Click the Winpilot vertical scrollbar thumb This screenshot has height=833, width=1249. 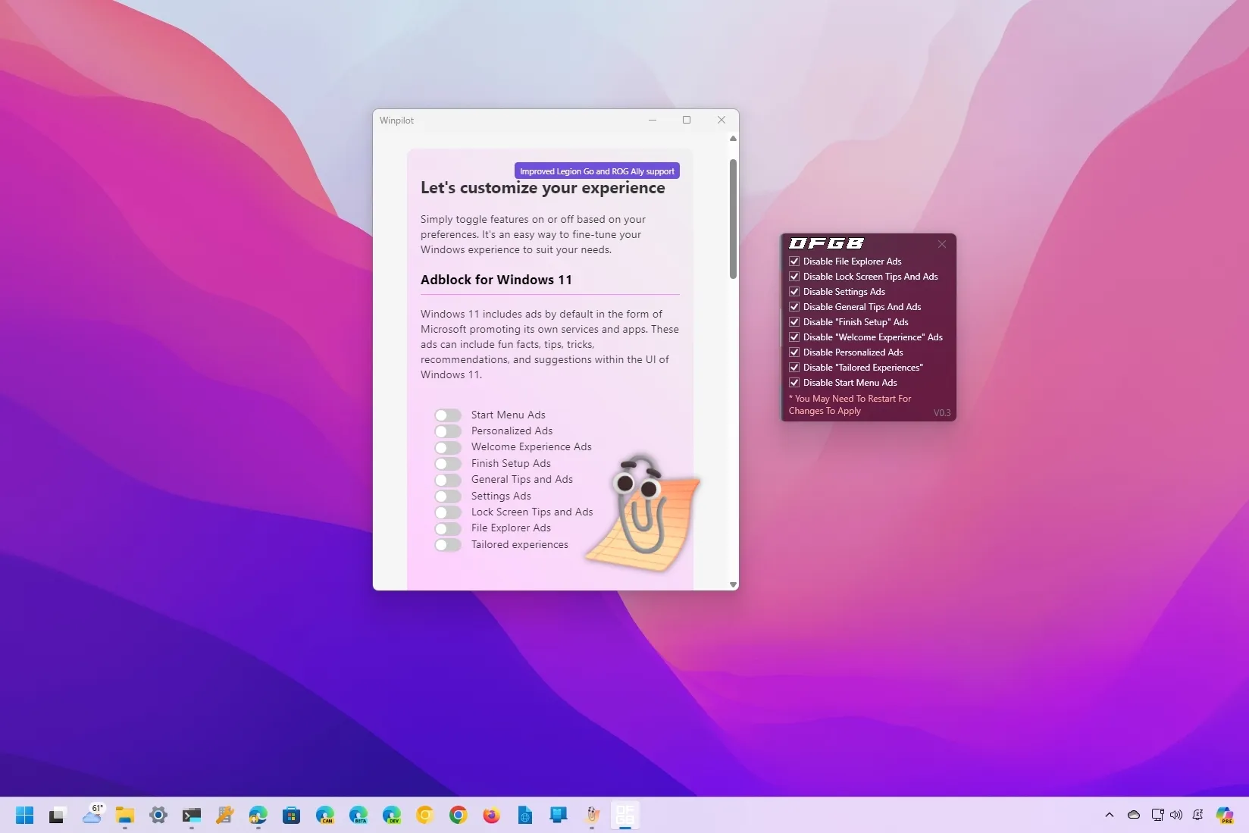[733, 219]
